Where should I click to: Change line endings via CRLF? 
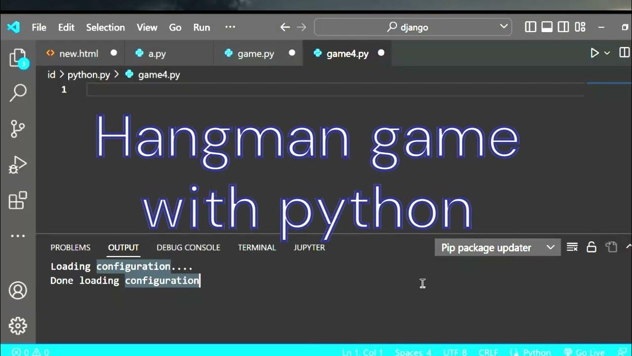488,352
